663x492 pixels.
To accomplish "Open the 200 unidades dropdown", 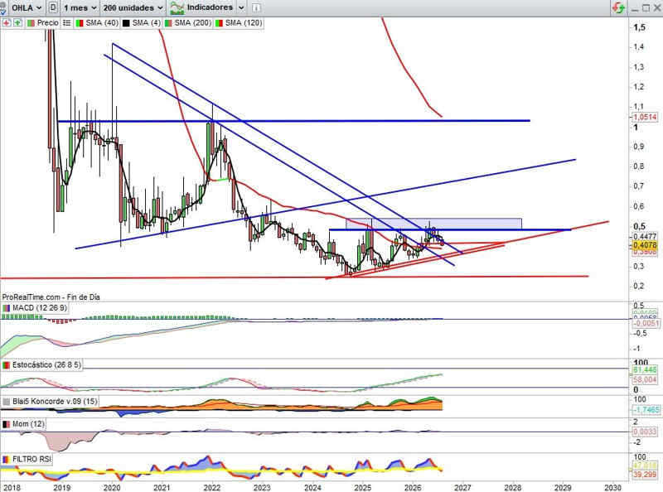I will point(133,7).
